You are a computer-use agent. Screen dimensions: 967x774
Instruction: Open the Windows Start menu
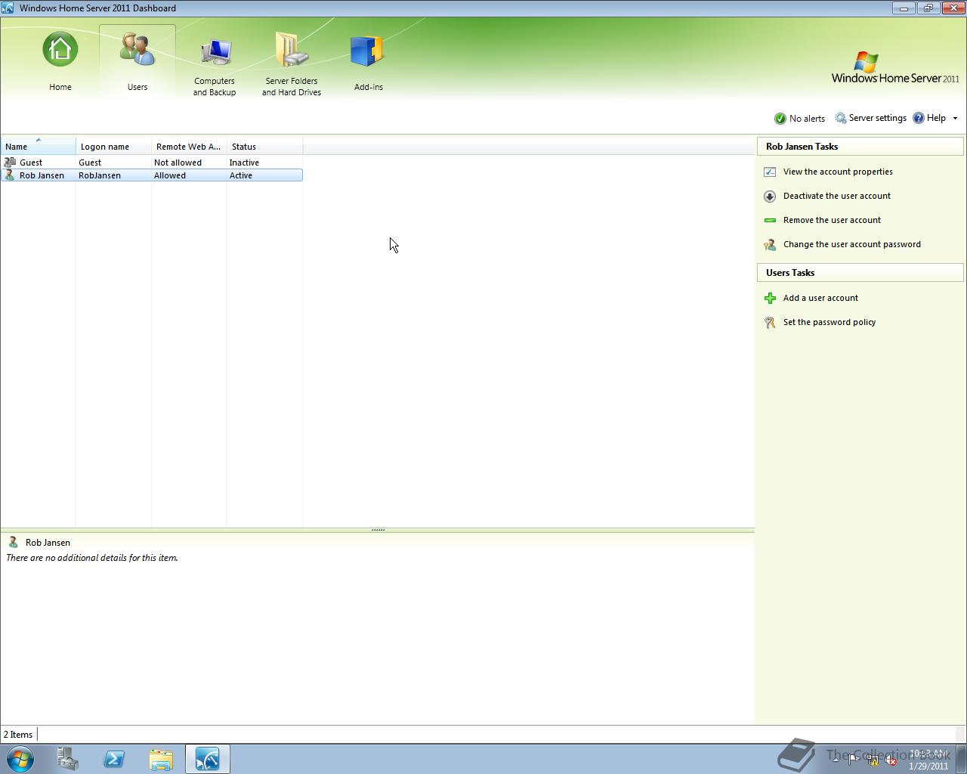pyautogui.click(x=20, y=758)
